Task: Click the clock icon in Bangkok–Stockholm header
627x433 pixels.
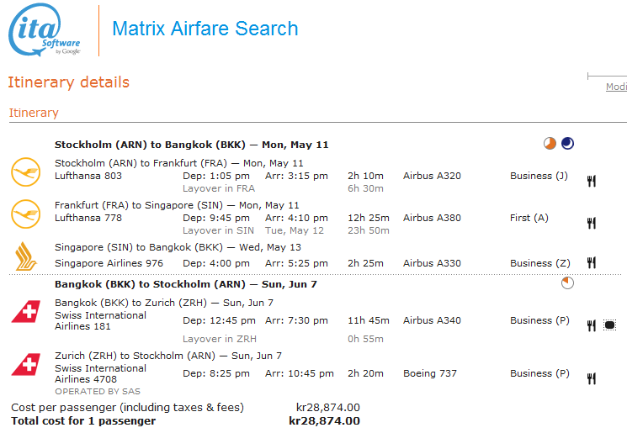Action: click(567, 283)
